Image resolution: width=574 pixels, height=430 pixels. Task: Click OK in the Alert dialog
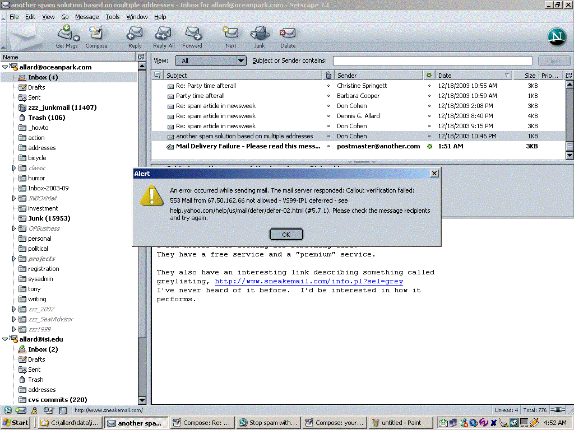tap(286, 235)
